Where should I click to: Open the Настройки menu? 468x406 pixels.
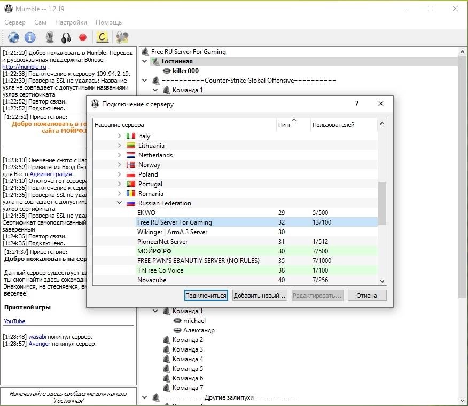71,22
